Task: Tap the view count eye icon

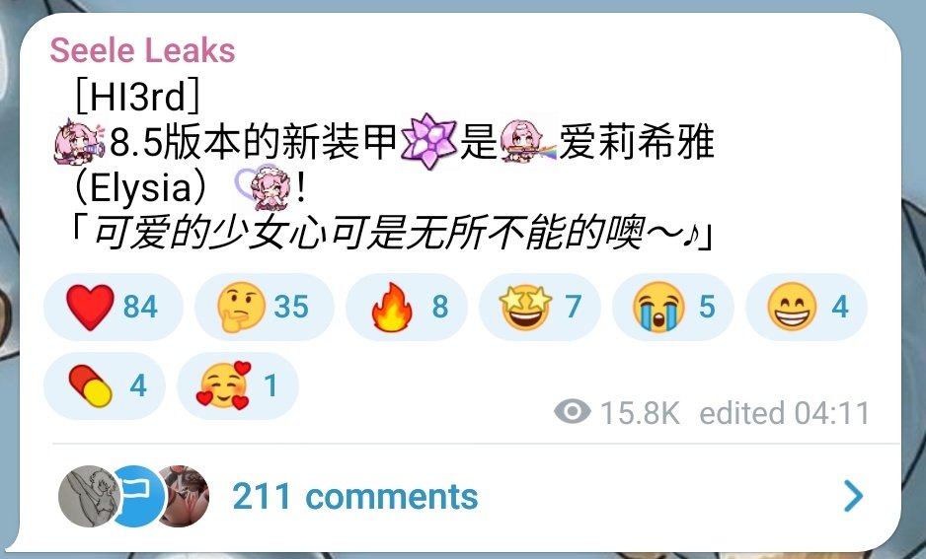Action: click(x=573, y=411)
